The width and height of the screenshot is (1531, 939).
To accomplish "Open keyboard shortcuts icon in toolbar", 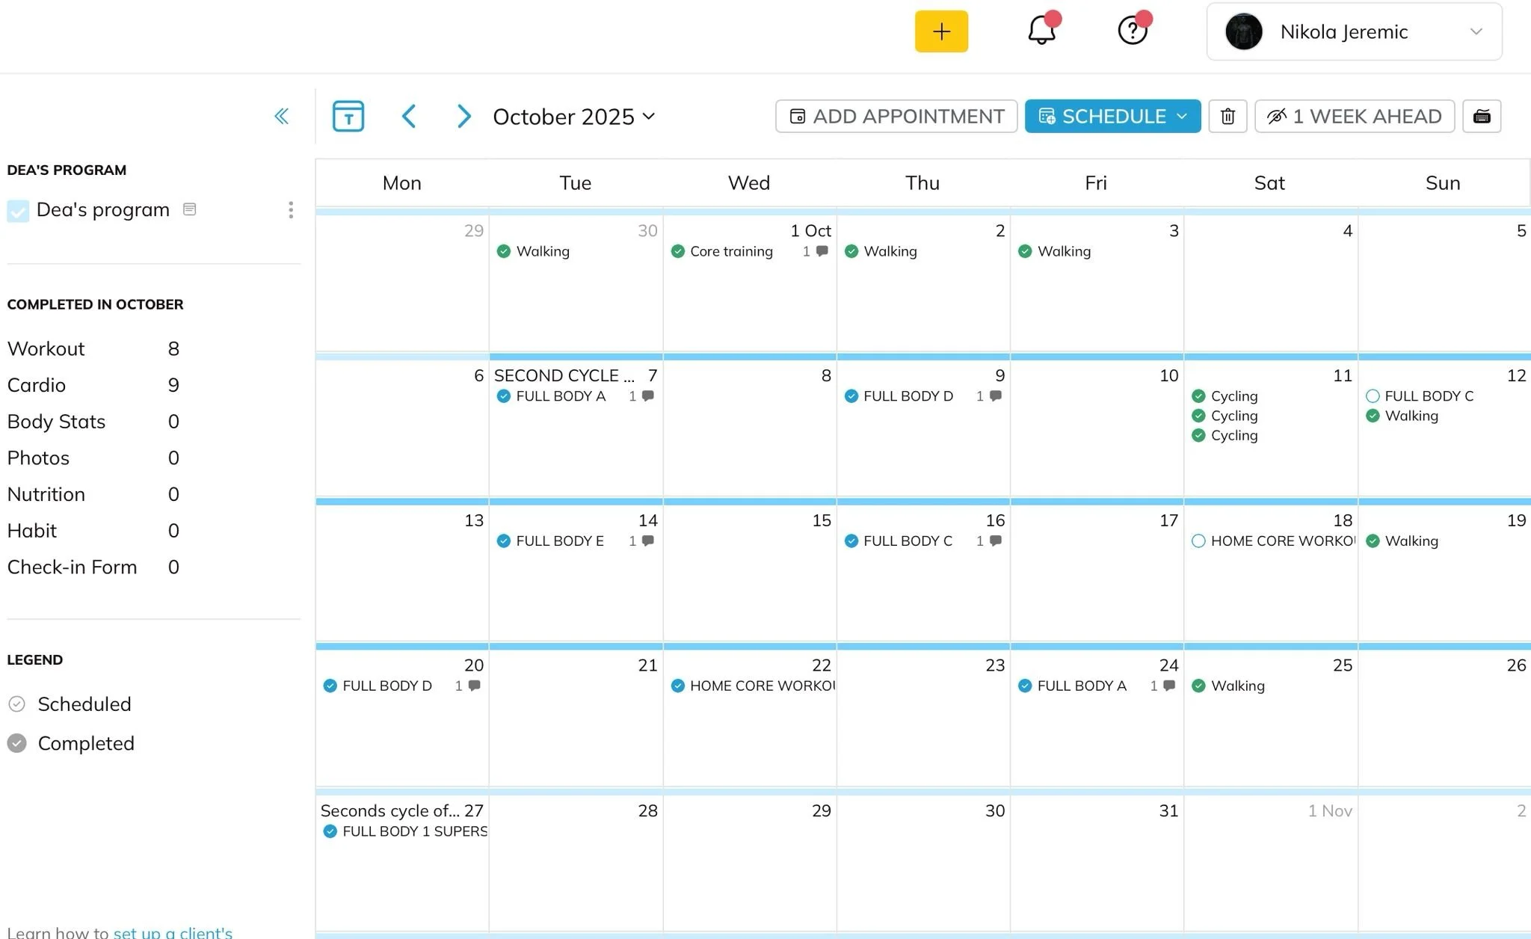I will (x=1481, y=116).
